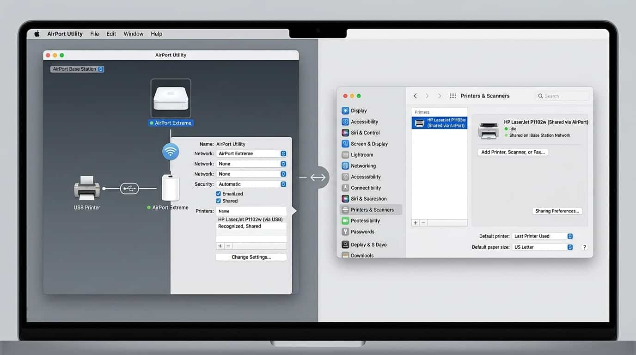Open Display settings in sidebar
The height and width of the screenshot is (355, 636).
coord(371,110)
